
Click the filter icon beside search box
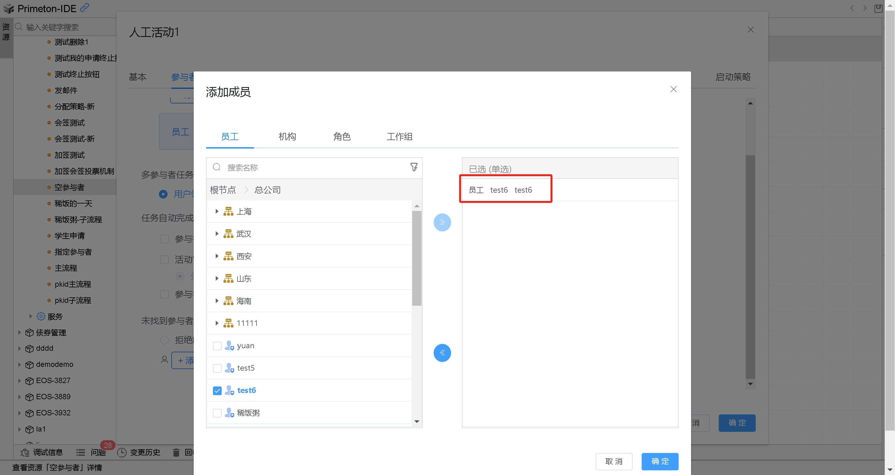[x=413, y=167]
